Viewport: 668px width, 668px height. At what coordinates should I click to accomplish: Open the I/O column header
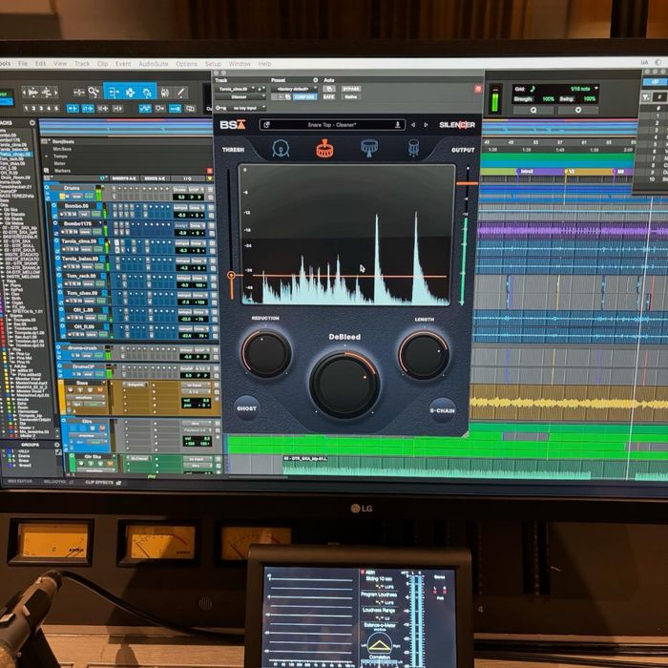tap(187, 178)
